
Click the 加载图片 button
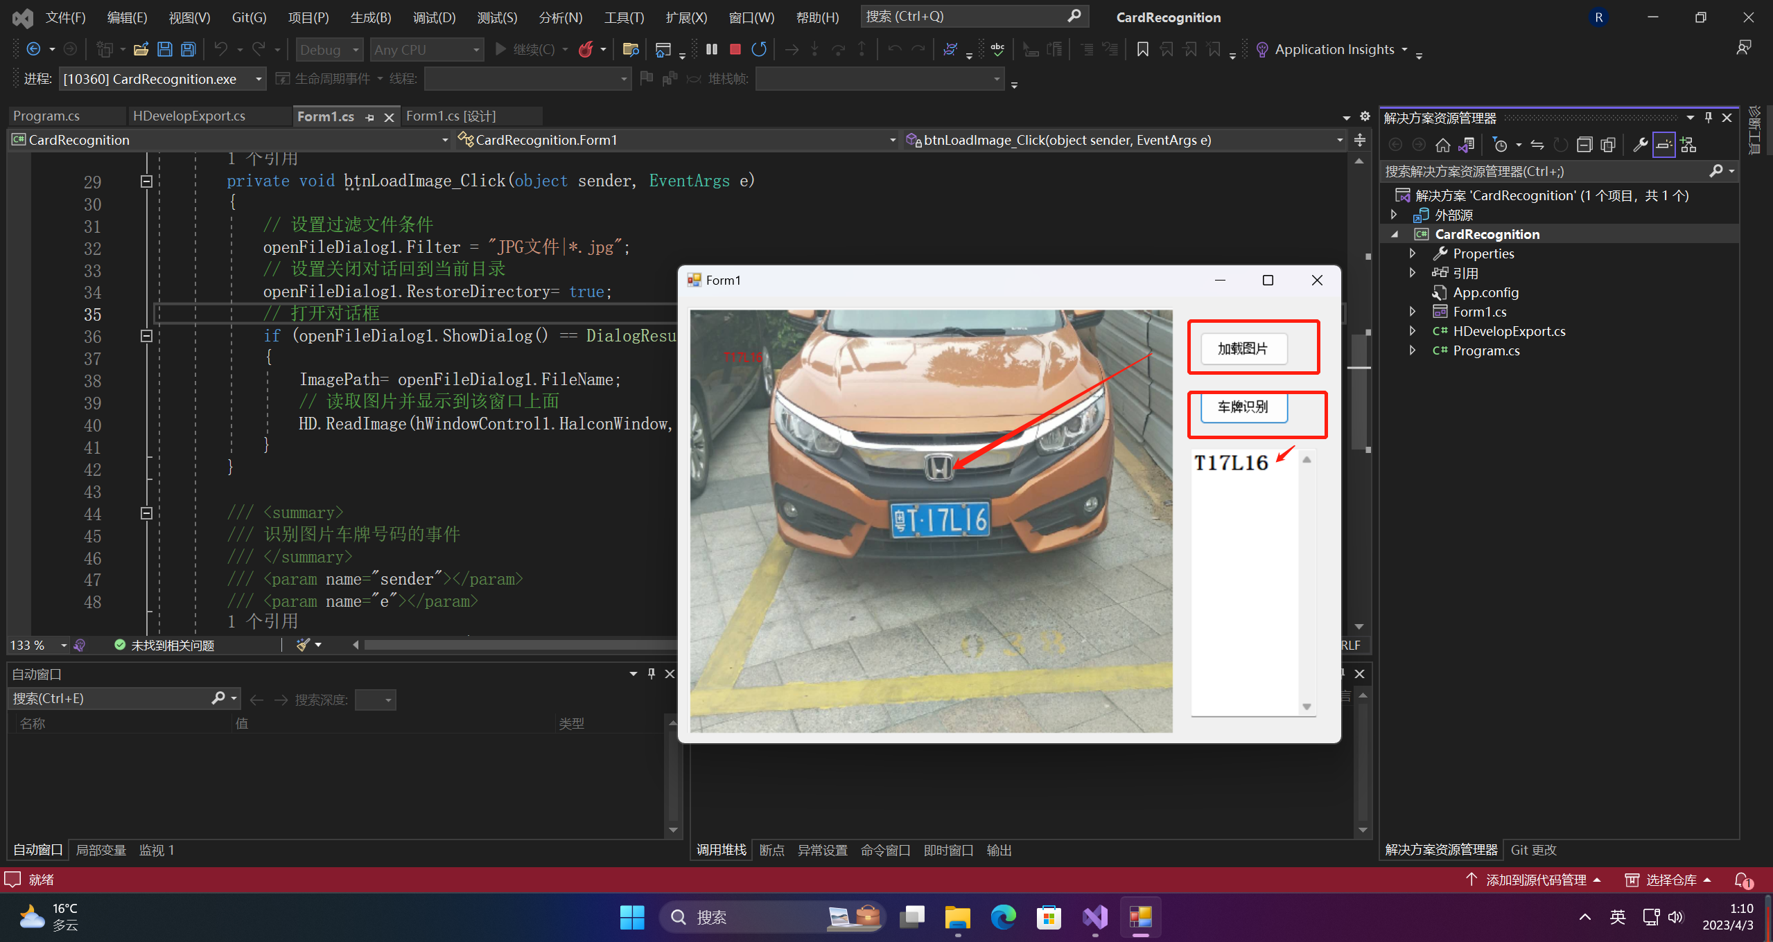coord(1243,348)
